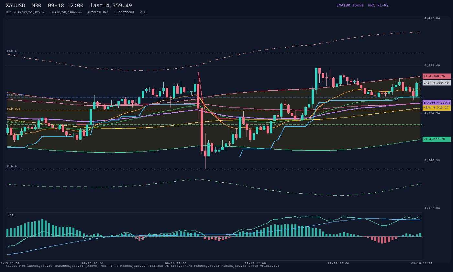
Task: Click the bottom status summary line
Action: tap(143, 266)
